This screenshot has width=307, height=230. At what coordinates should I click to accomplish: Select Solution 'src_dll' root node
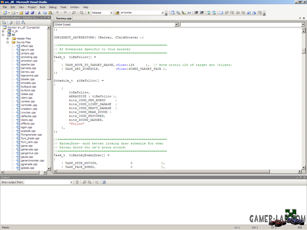click(x=23, y=27)
